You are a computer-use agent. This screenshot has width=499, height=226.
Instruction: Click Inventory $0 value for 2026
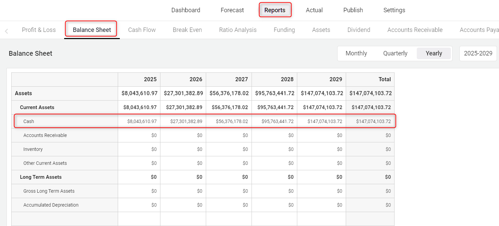(x=199, y=149)
